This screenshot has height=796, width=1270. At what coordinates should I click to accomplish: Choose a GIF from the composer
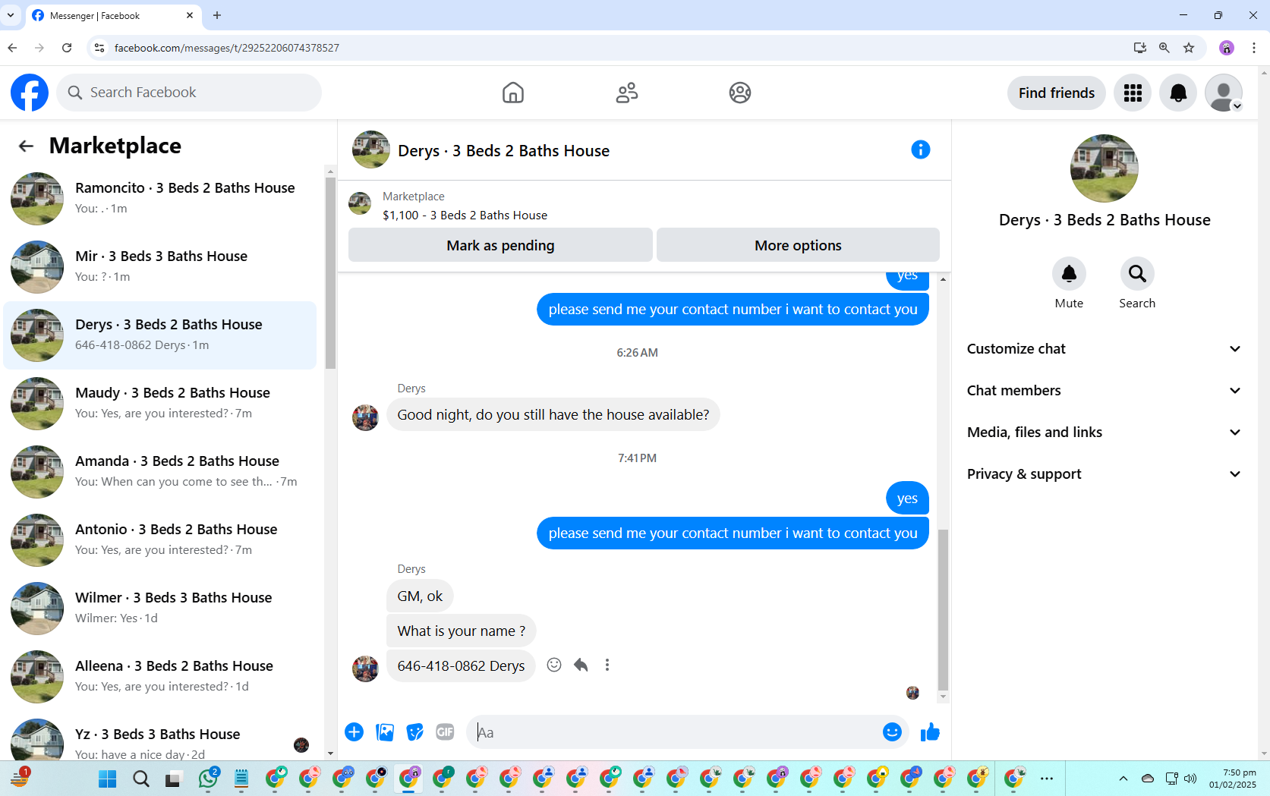pos(445,732)
